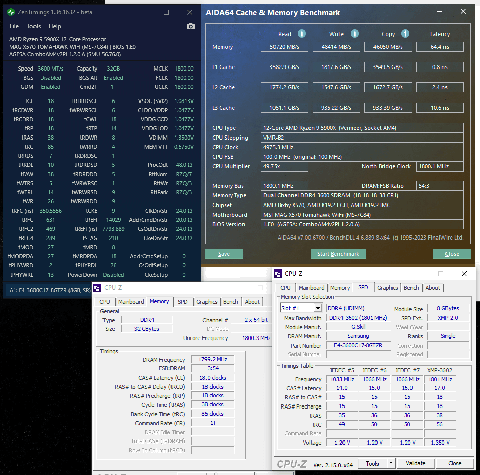Switch to Memory tab in CPU-Z SPD window
480x475 pixels.
pyautogui.click(x=340, y=288)
